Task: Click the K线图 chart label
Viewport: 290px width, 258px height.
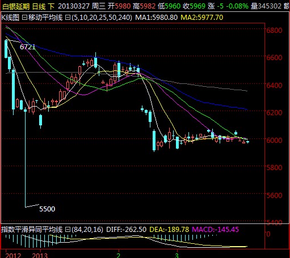Action: pos(10,18)
